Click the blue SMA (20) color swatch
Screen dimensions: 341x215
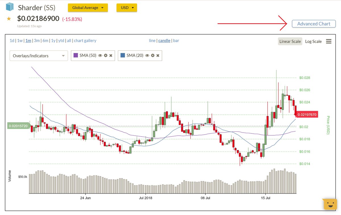pyautogui.click(x=123, y=56)
